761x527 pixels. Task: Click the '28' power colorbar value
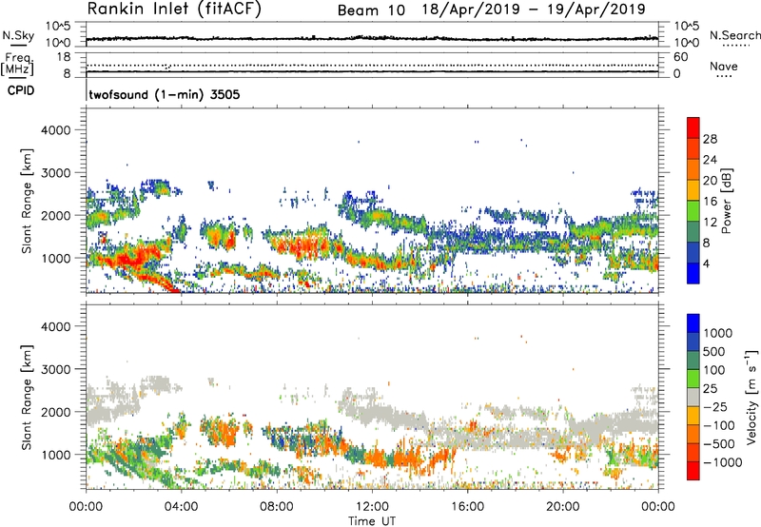710,139
